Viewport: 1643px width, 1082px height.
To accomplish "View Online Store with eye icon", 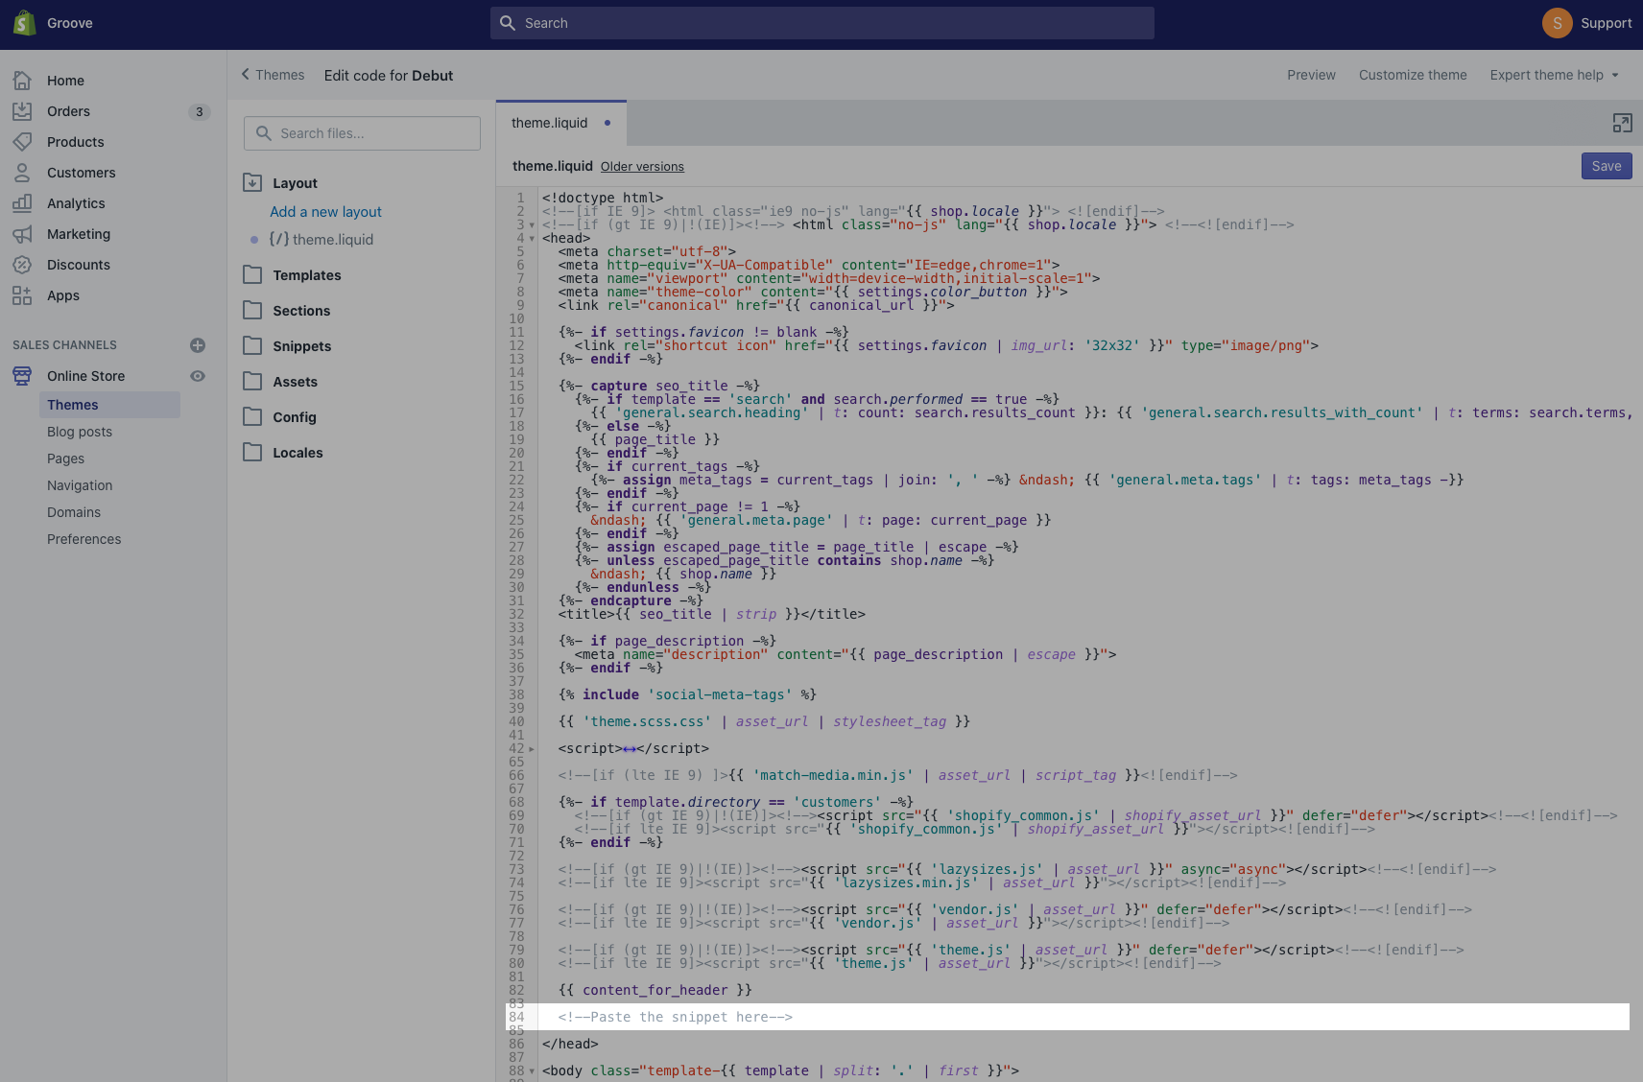I will [198, 376].
